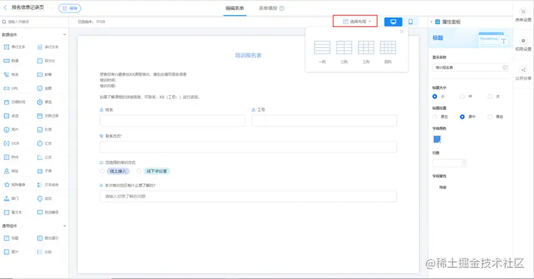Viewport: 534px width, 279px height.
Task: Set title size to 小 (small)
Action: (435, 96)
